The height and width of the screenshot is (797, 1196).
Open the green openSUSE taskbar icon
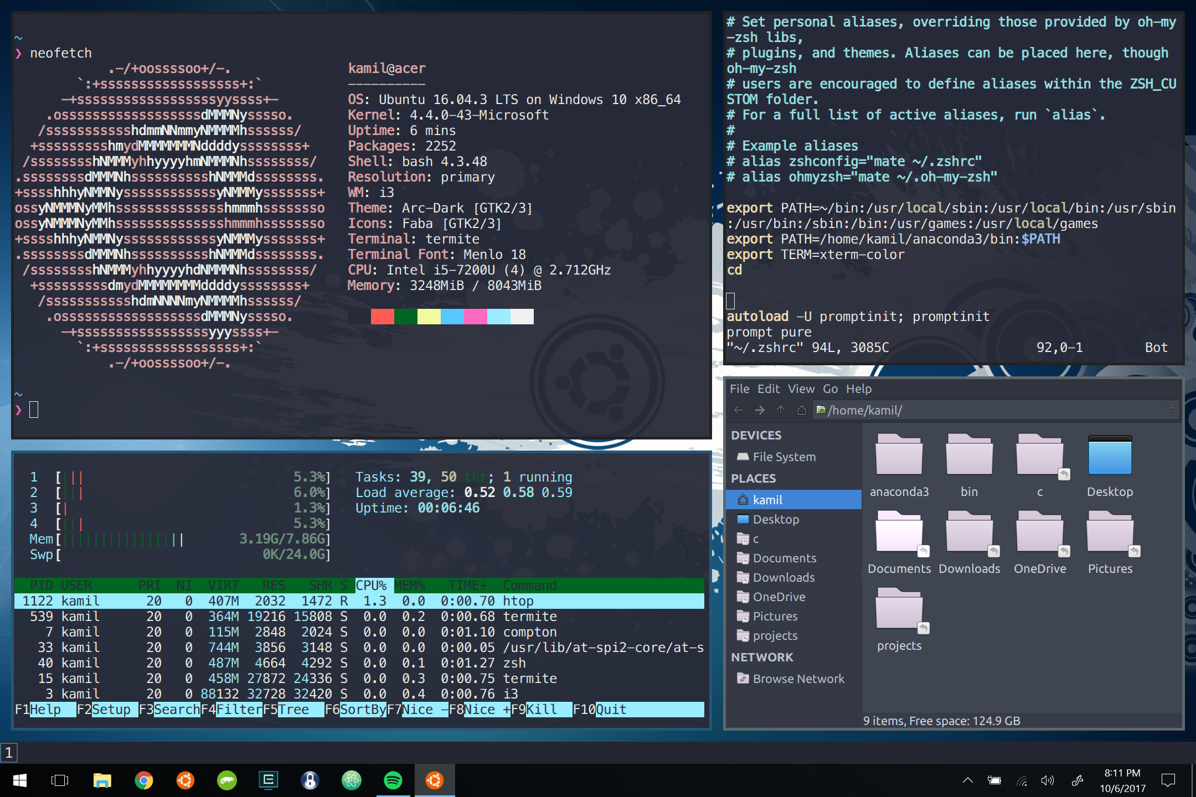pos(226,780)
